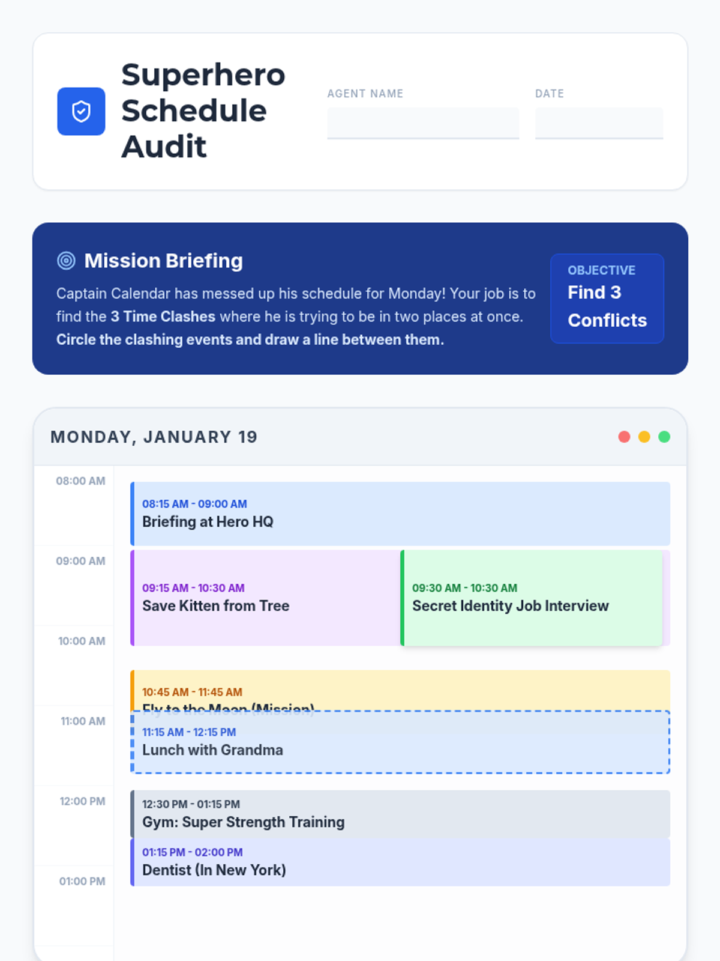Select the Fly to the Moon event
The width and height of the screenshot is (720, 961).
400,690
